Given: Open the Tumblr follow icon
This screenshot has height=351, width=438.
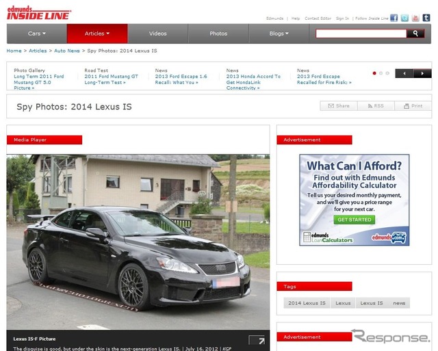Looking at the screenshot, I should [426, 18].
